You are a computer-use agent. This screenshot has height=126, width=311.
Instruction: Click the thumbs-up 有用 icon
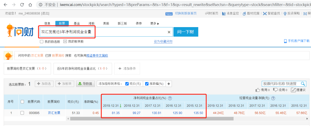(x=258, y=90)
